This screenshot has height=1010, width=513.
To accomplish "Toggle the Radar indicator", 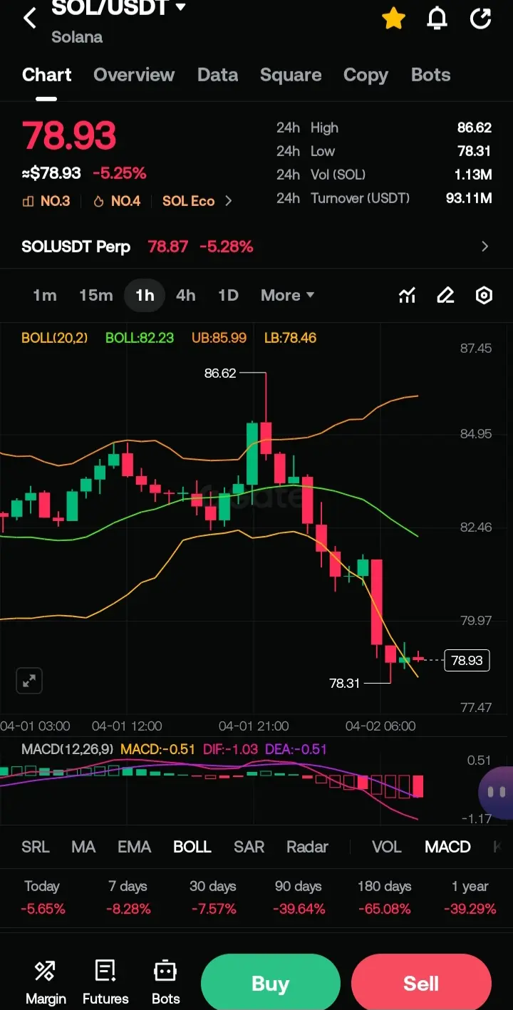I will coord(307,847).
